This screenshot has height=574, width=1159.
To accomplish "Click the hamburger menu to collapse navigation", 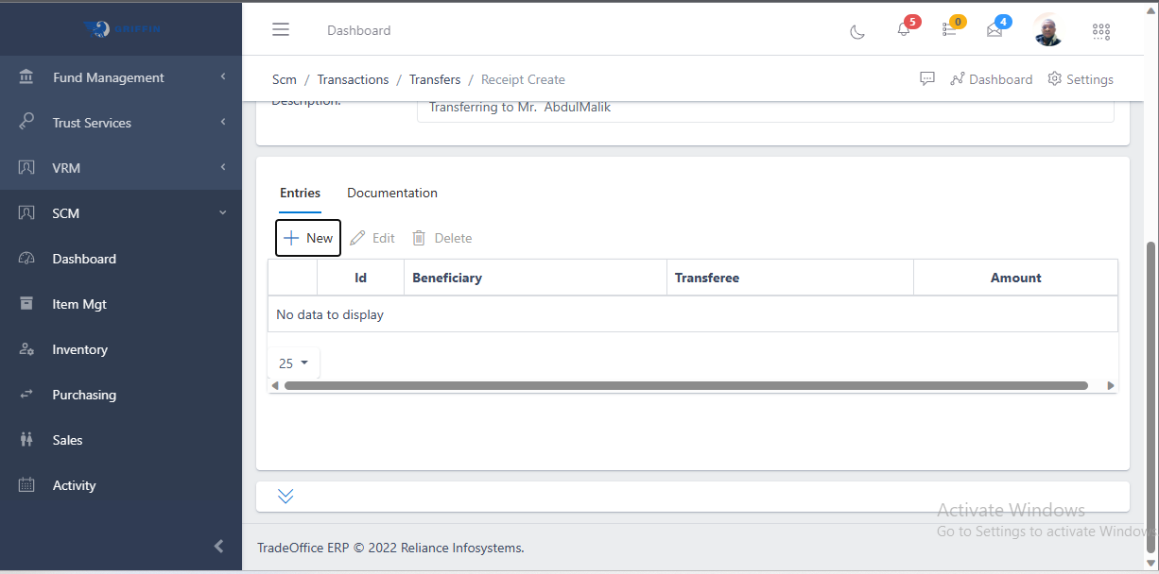I will pos(281,29).
